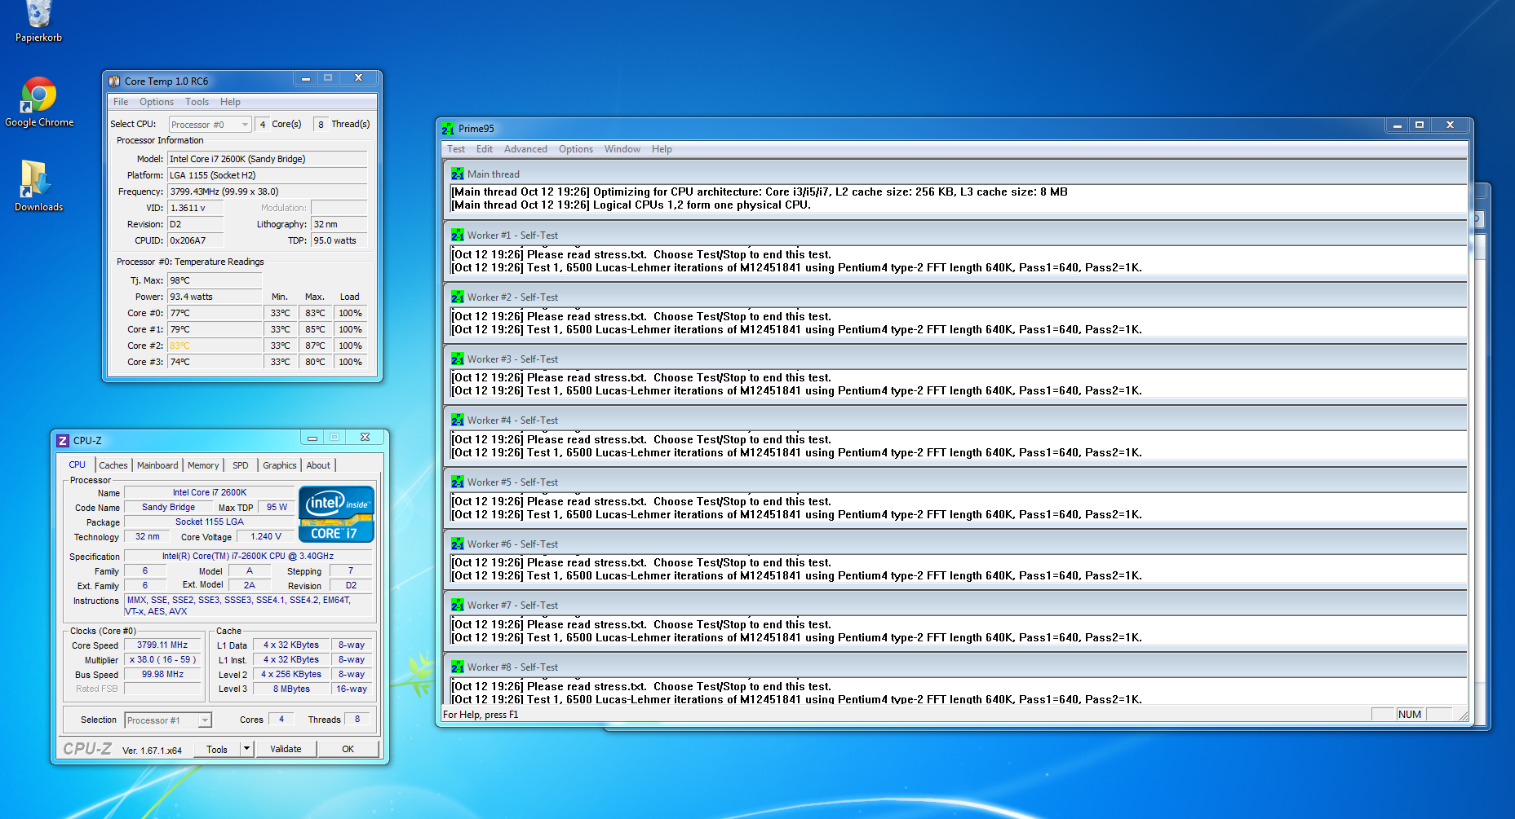
Task: Click the Frequency field showing 3799.43MHz
Action: (x=268, y=192)
